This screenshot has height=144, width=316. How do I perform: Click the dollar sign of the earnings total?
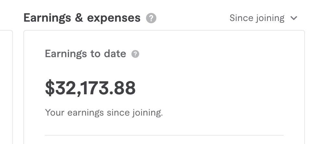(x=50, y=88)
